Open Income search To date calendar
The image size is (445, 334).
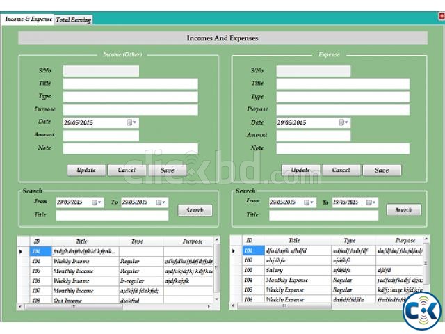[161, 202]
